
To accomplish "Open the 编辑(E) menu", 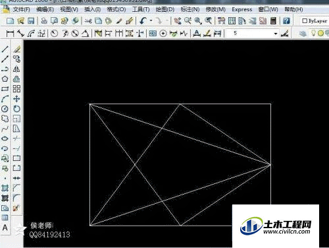I will point(45,9).
